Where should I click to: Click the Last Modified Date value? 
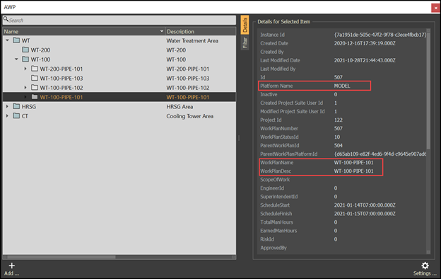(365, 60)
